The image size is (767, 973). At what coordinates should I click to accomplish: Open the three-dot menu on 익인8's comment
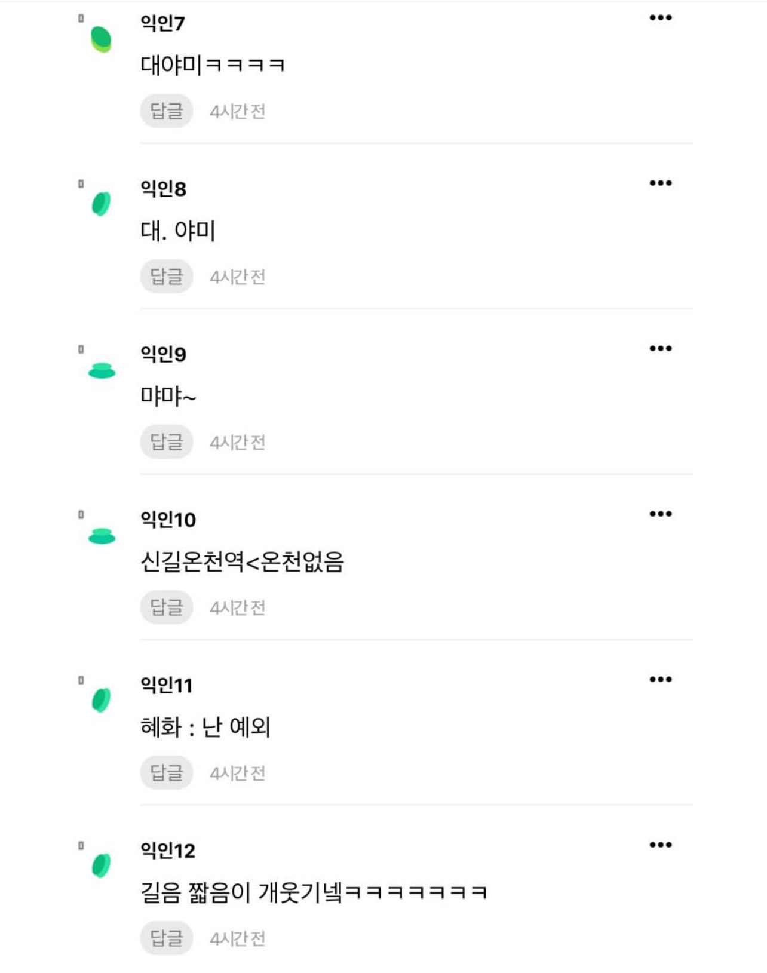660,183
